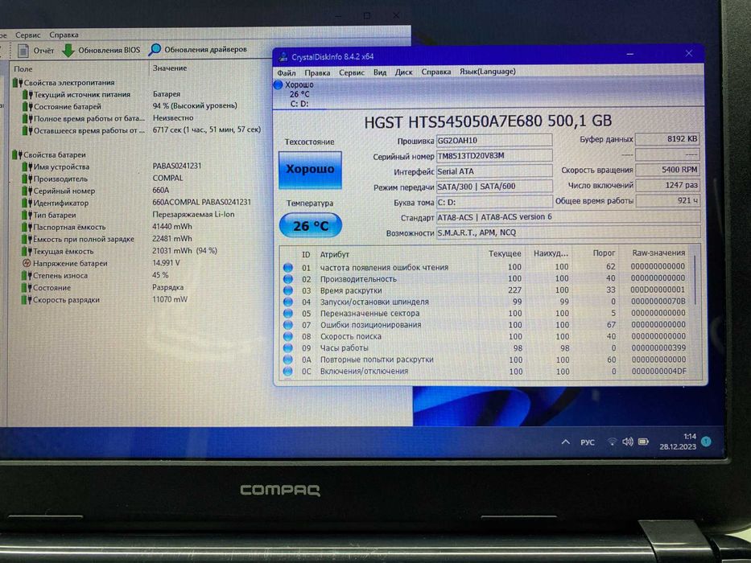Click the Прошивка field GG2OAH10
Screen dimensions: 751x563
[494, 140]
